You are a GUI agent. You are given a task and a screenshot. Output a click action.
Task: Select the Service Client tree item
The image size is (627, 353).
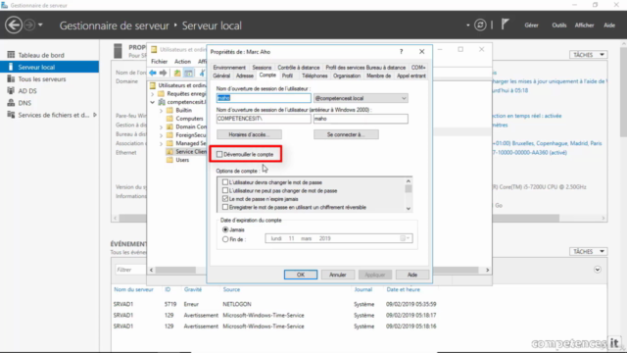[186, 151]
